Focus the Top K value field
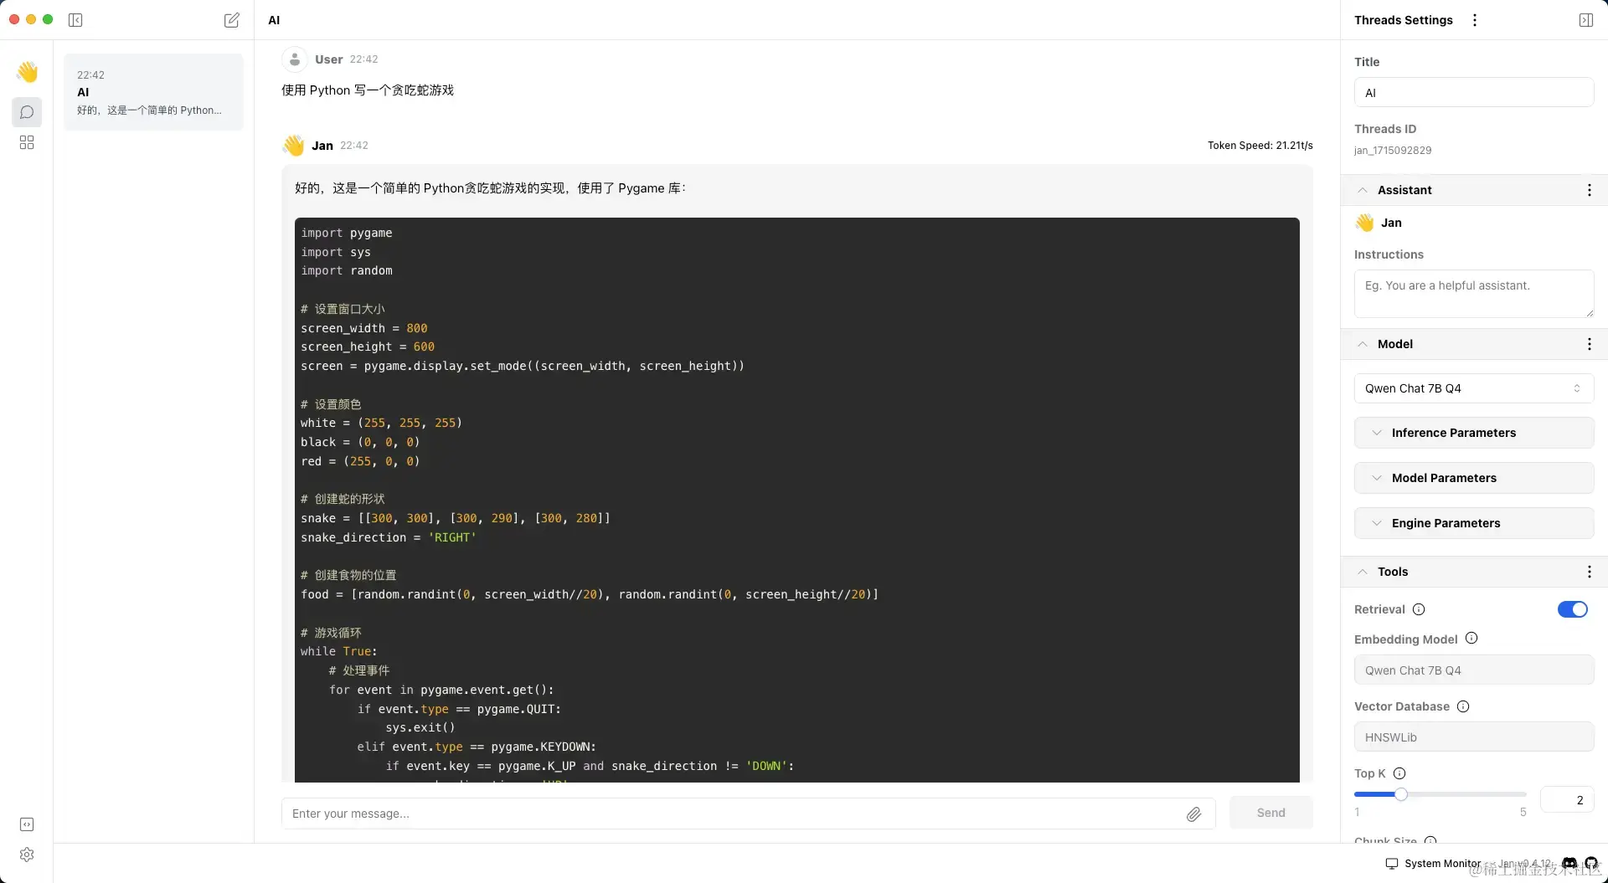1608x883 pixels. pyautogui.click(x=1566, y=800)
